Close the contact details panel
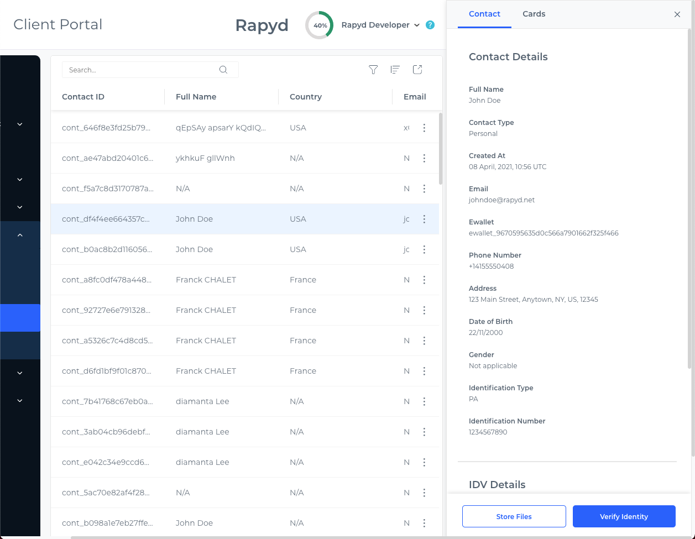The image size is (695, 539). pos(677,14)
